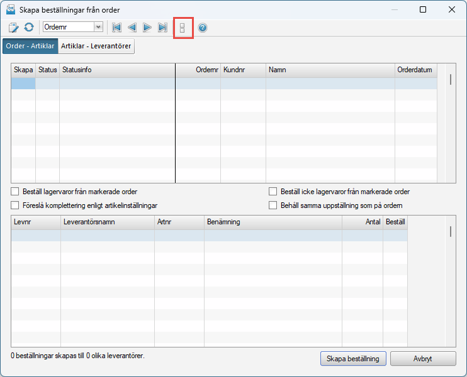Switch to the Artiklar - Leverantörer tab
The image size is (467, 377).
point(96,46)
